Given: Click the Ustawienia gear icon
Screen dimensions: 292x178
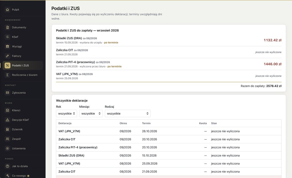Looking at the screenshot, I should (7, 148).
